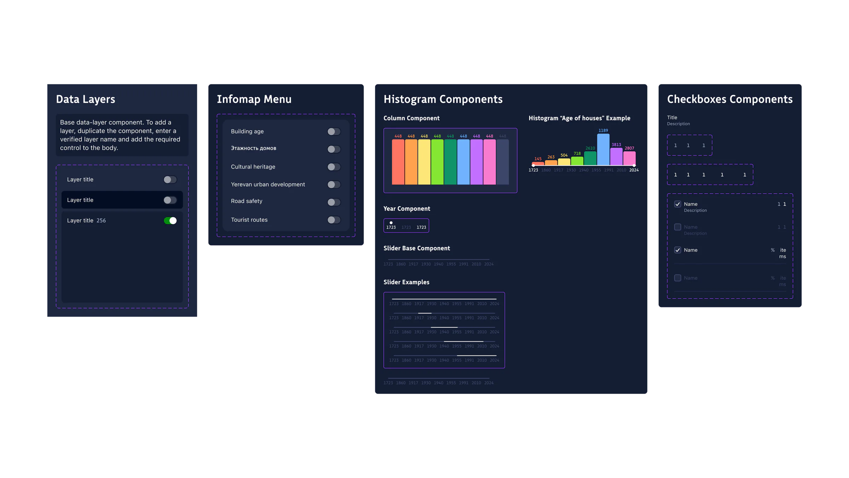The height and width of the screenshot is (478, 849).
Task: Select the dark green column in Column Component
Action: point(450,162)
